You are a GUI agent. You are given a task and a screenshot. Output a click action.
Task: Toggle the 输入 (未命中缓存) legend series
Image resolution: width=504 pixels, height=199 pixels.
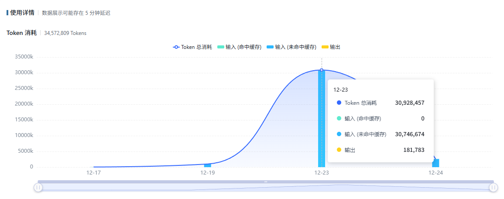291,47
